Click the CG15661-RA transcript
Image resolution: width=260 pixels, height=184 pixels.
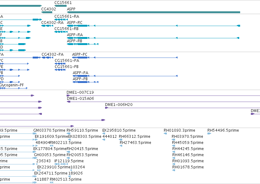pos(61,20)
